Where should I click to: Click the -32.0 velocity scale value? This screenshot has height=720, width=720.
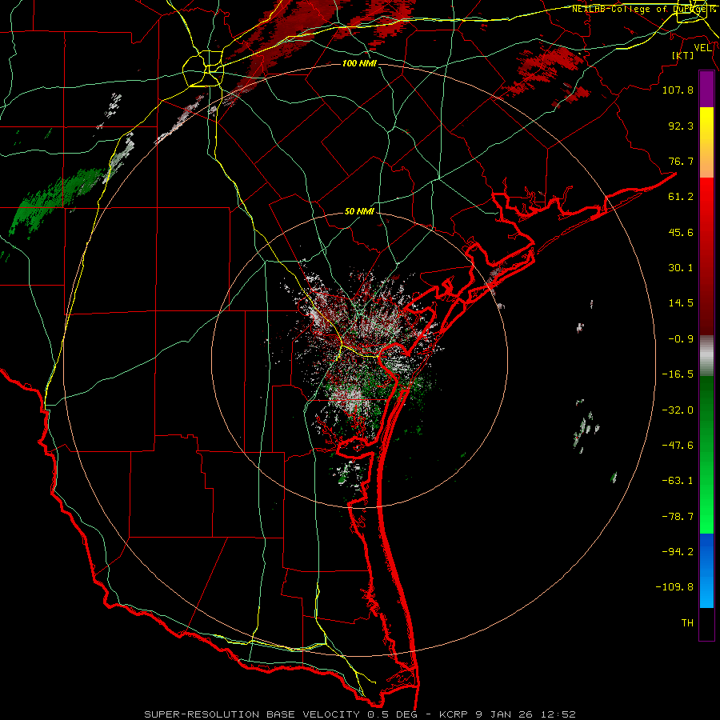pyautogui.click(x=678, y=410)
